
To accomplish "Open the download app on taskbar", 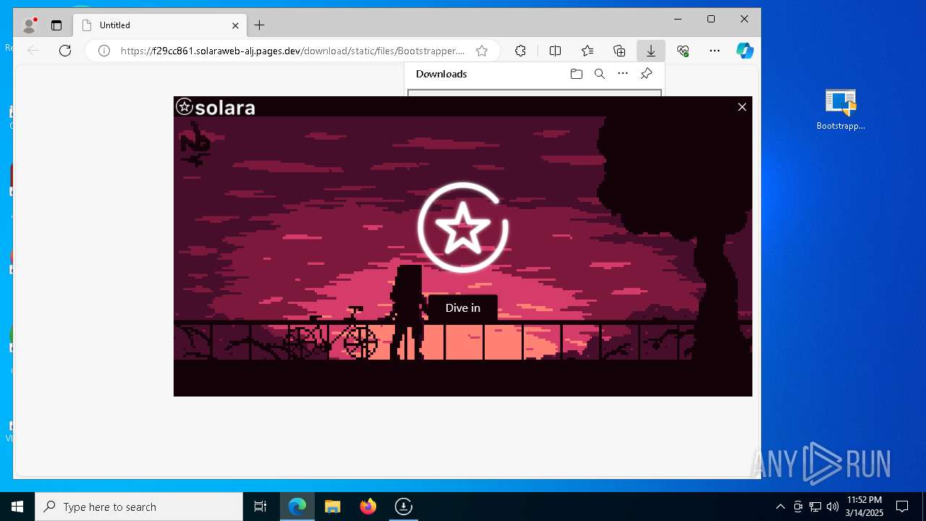I will click(404, 507).
